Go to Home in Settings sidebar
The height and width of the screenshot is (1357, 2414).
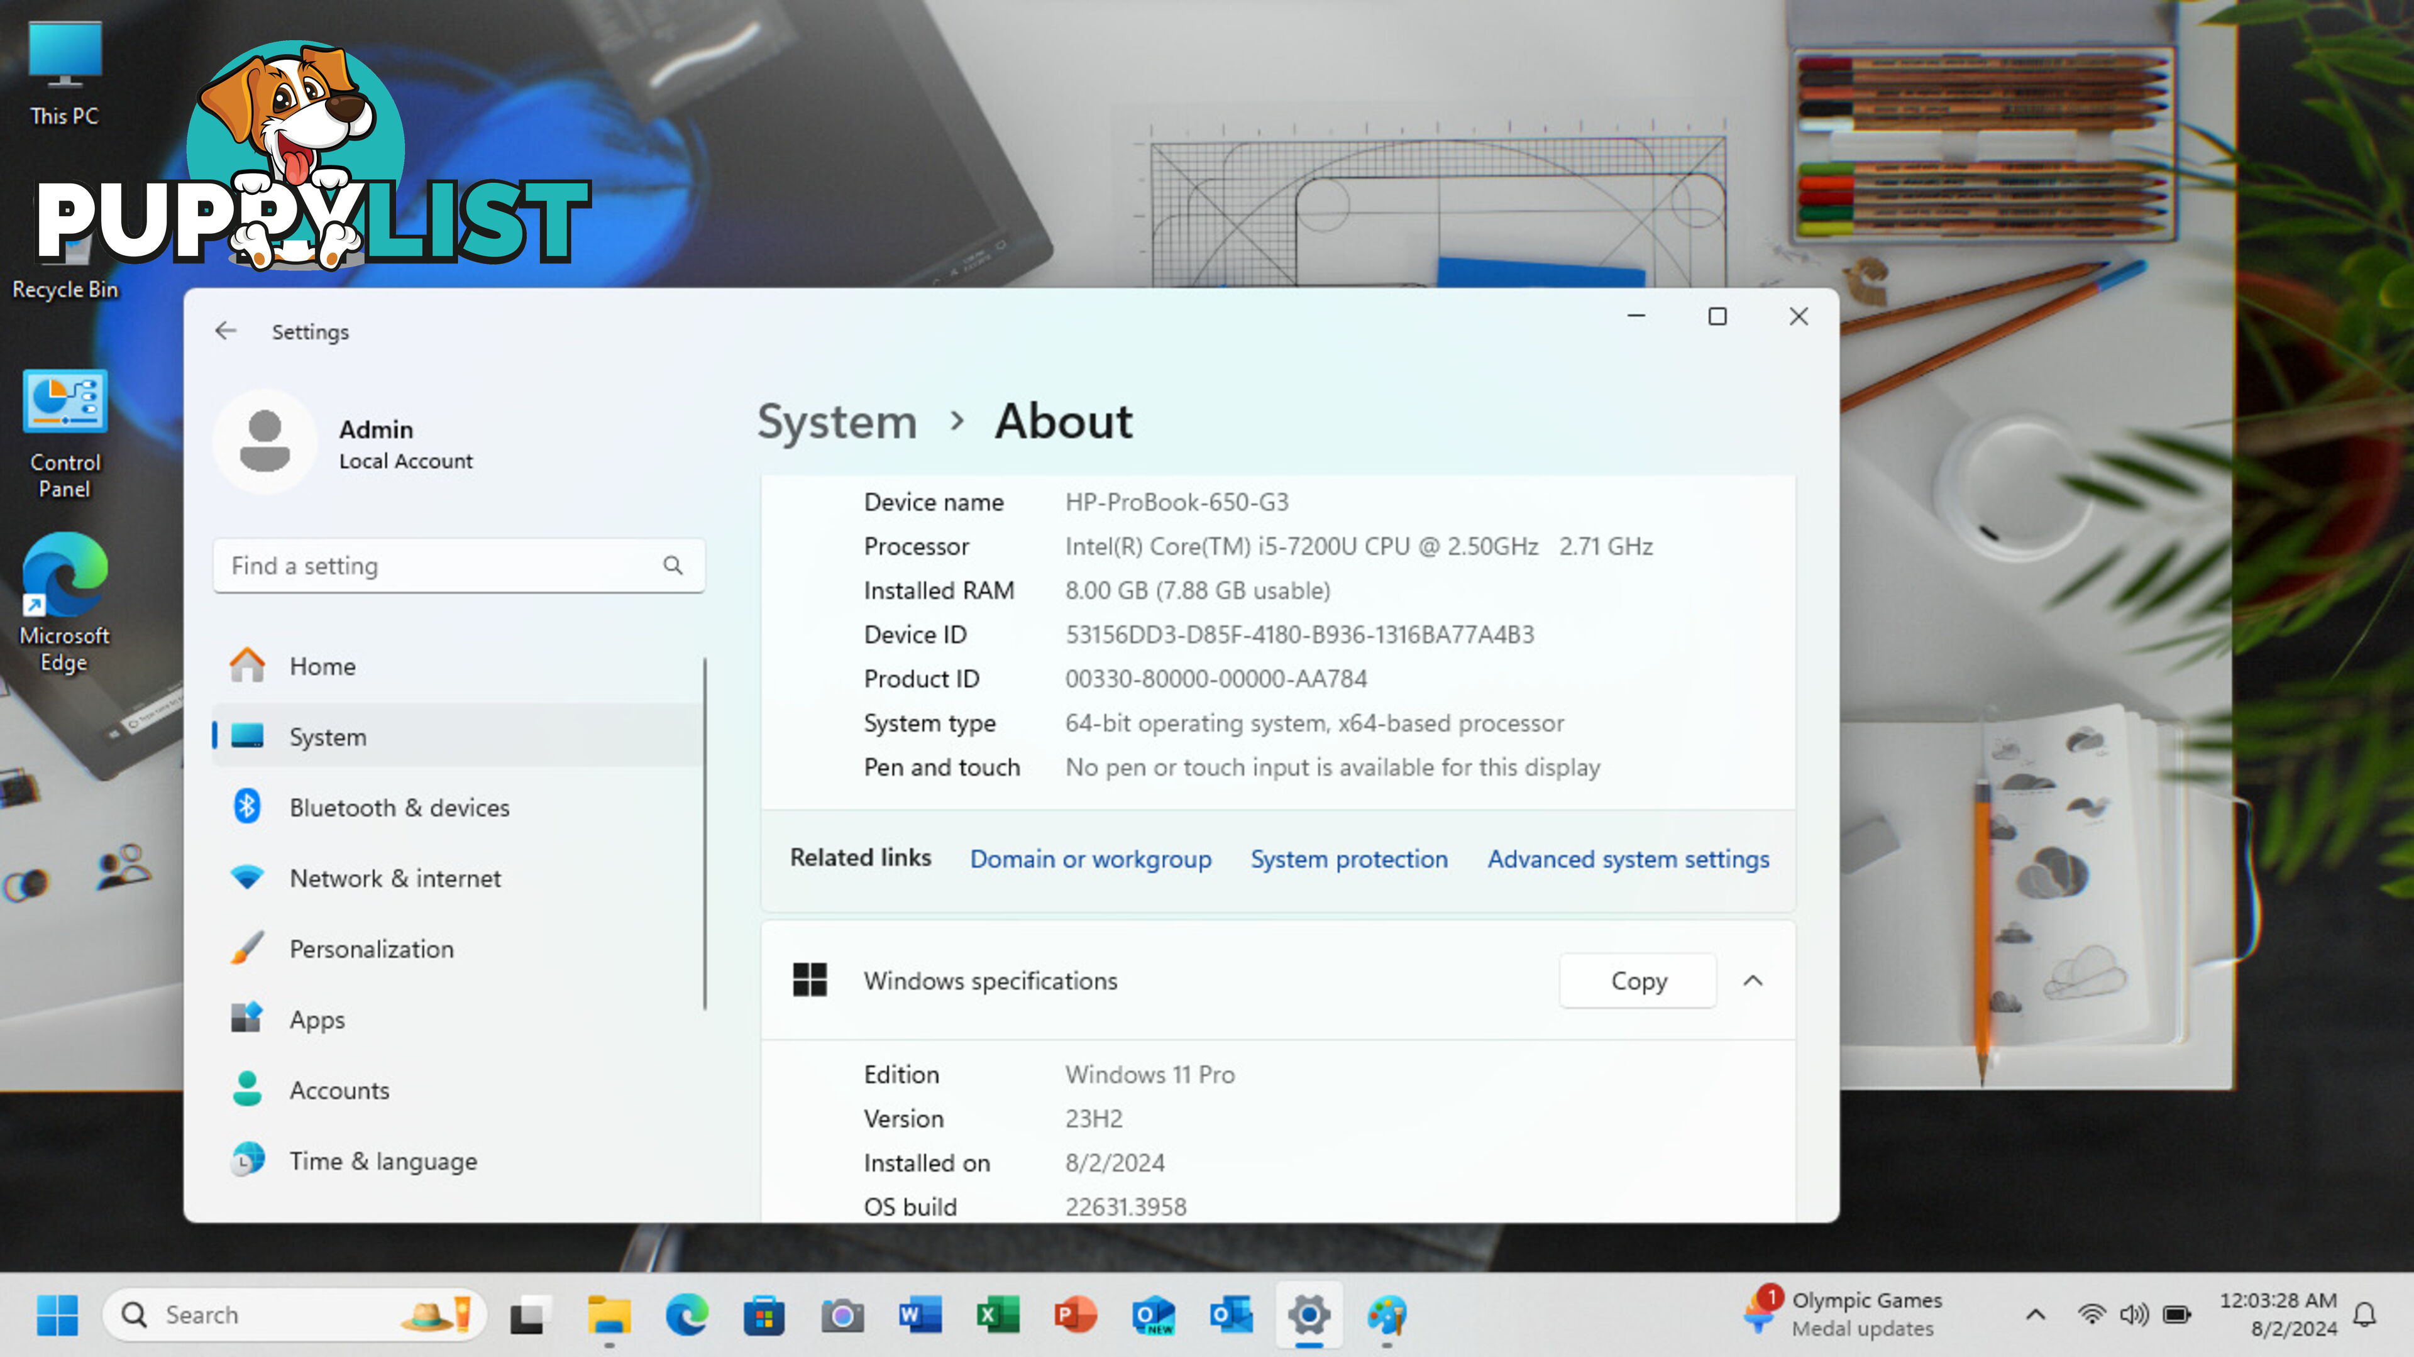tap(457, 666)
